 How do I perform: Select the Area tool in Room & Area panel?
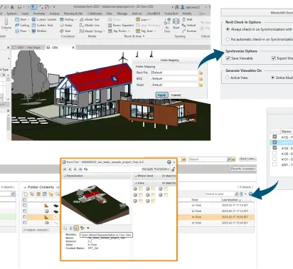pos(142,19)
